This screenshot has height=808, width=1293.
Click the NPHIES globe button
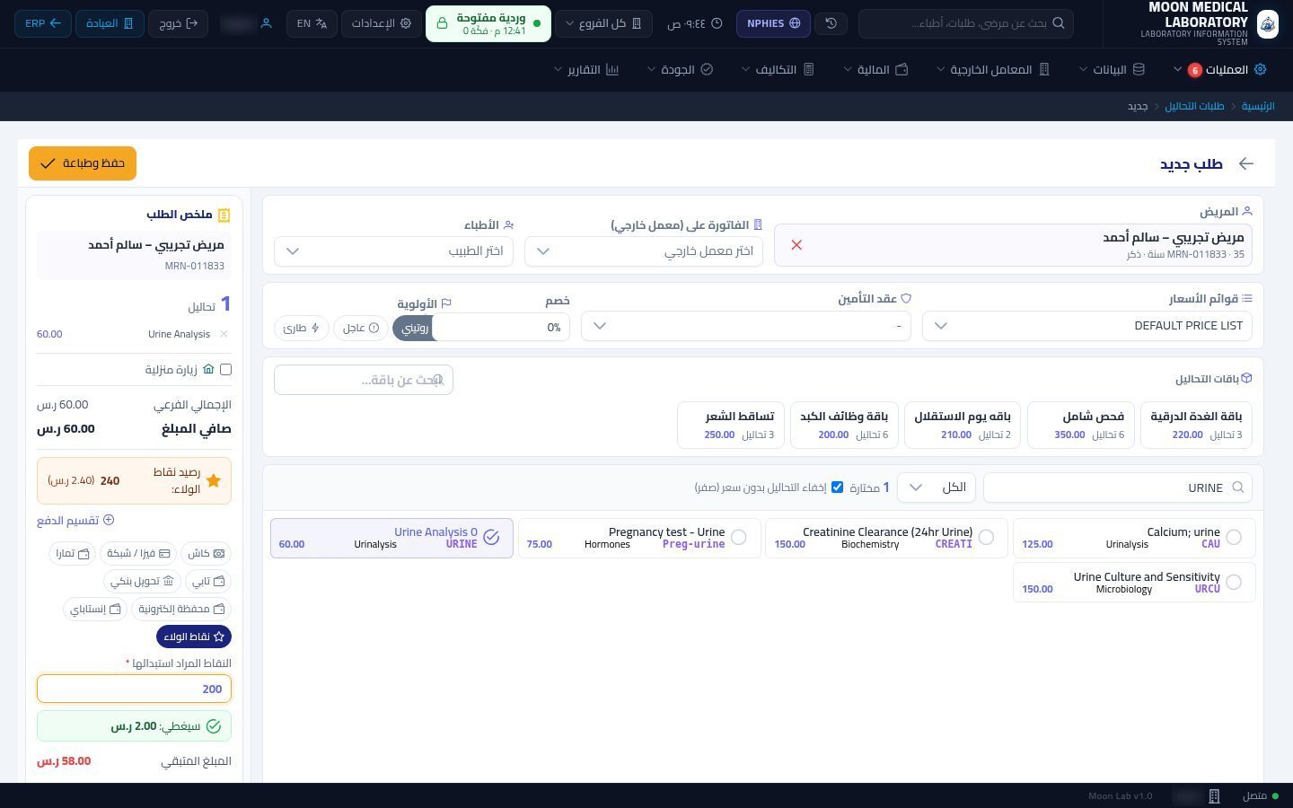(x=773, y=23)
